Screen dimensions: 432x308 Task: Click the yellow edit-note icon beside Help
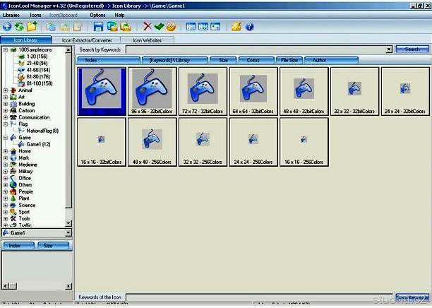(236, 27)
